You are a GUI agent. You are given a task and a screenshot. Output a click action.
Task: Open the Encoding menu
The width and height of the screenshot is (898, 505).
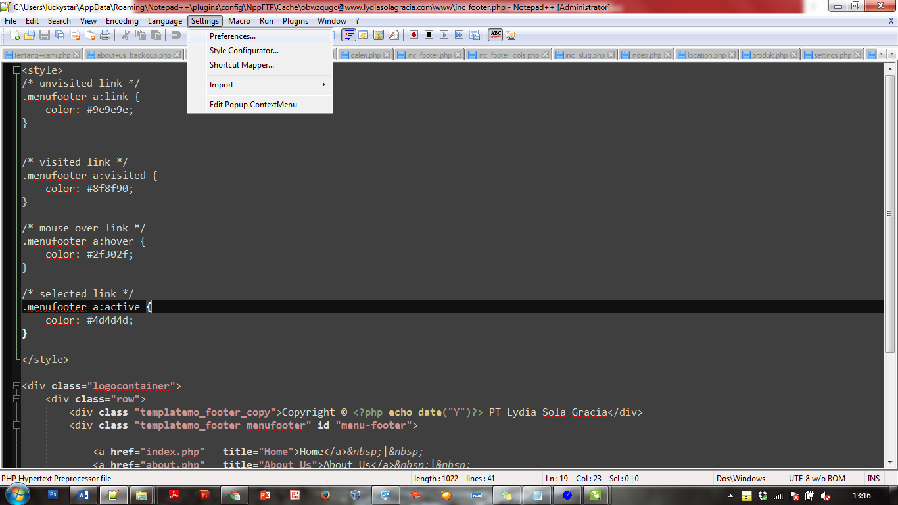point(122,21)
